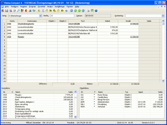Go to next voucher with green forward arrow
Viewport: 167px width, 125px height.
click(79, 11)
